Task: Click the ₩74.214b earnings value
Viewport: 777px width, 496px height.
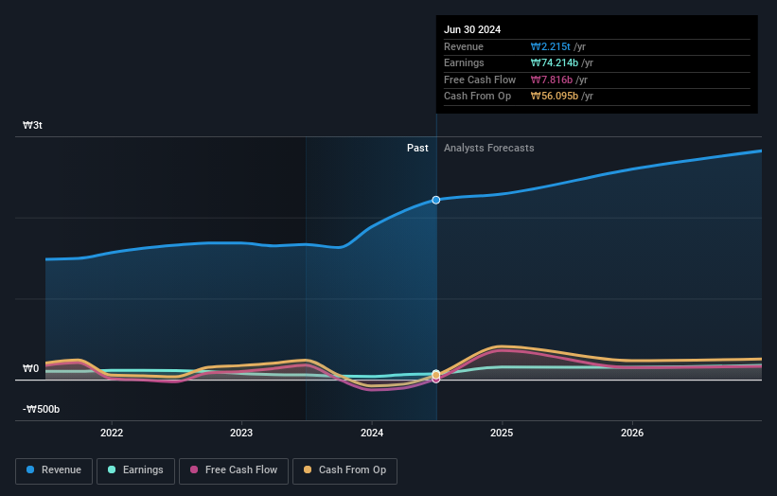Action: (555, 62)
